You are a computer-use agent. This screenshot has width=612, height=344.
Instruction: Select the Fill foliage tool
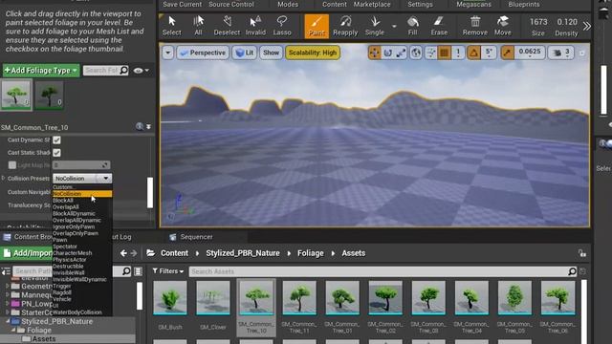click(412, 26)
